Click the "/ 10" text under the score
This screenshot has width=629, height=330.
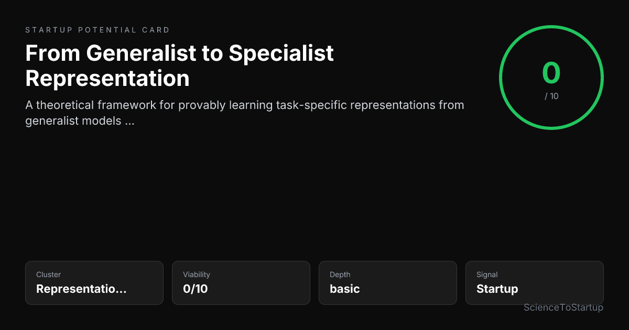[x=551, y=96]
